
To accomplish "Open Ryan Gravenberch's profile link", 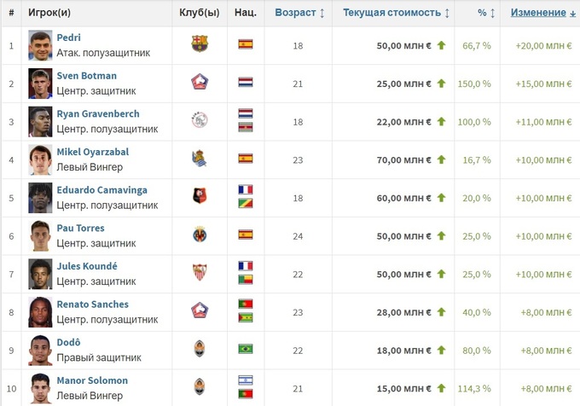I will click(97, 113).
